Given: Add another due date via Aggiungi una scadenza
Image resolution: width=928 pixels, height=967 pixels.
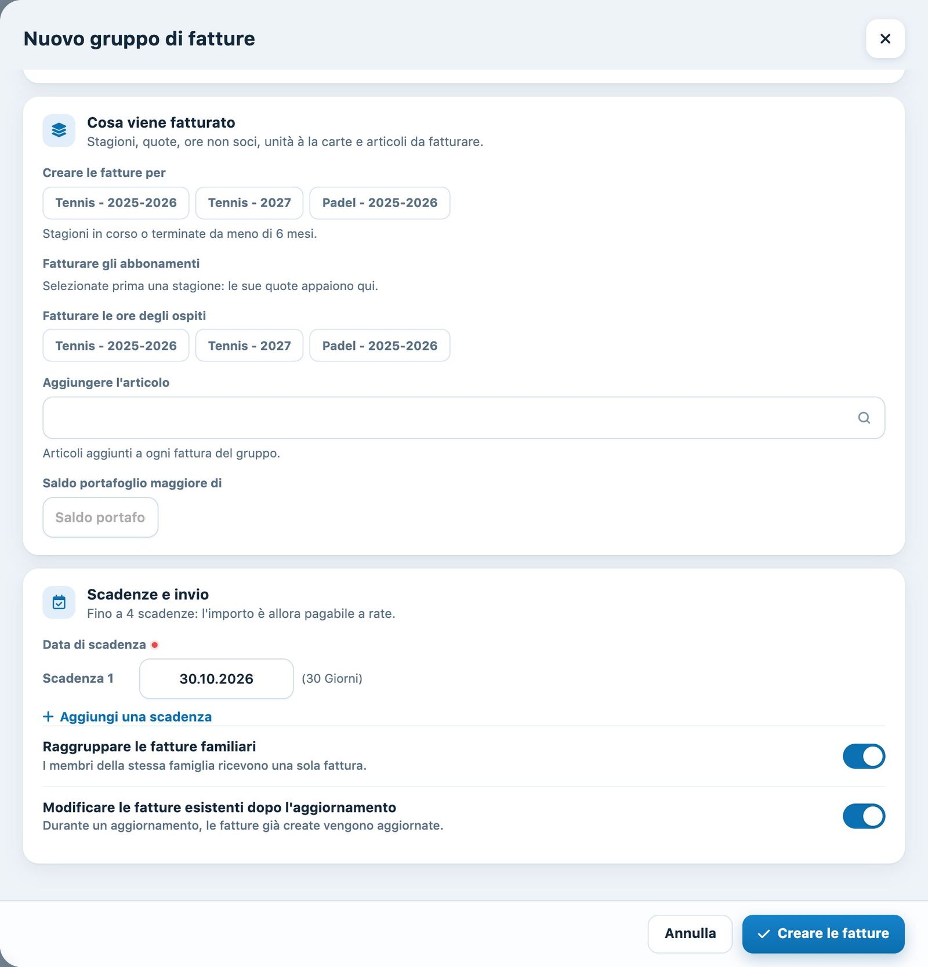Looking at the screenshot, I should (x=128, y=717).
